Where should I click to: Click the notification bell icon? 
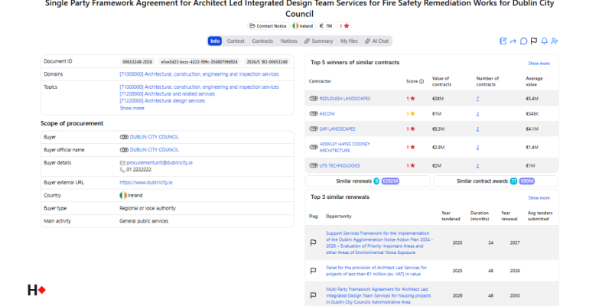coord(544,41)
